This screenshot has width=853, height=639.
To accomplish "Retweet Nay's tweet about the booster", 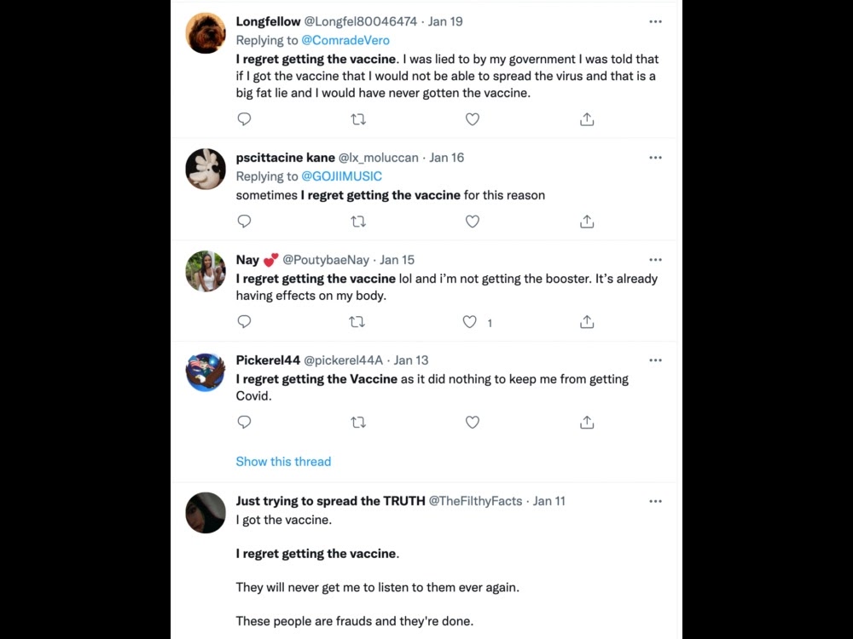I will pyautogui.click(x=358, y=322).
